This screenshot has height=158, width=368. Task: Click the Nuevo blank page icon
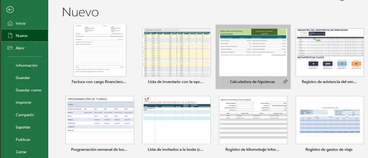click(10, 35)
